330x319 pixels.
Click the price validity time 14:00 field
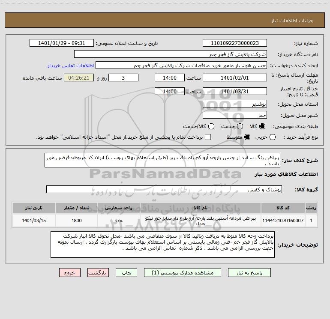pos(170,91)
